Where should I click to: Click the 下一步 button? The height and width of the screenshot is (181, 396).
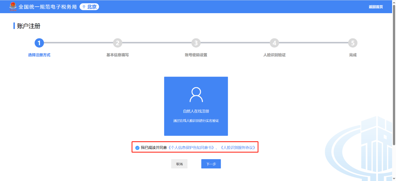coord(211,164)
